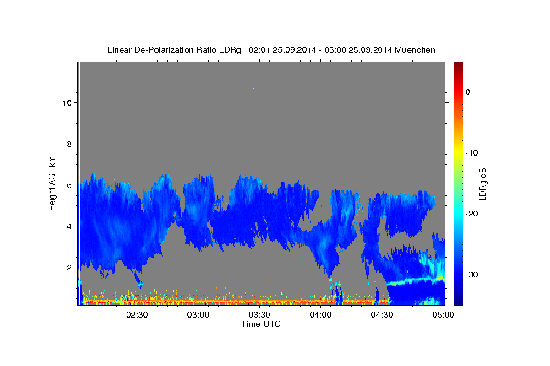
Task: Click the 02:30 time tick label
Action: [137, 315]
